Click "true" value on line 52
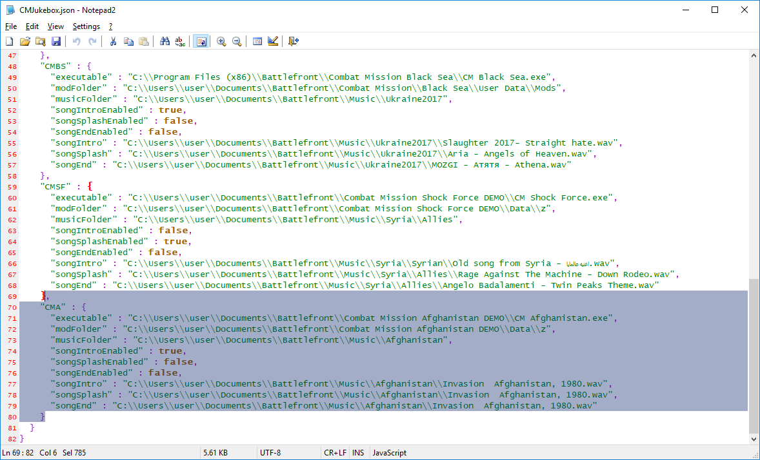 pyautogui.click(x=170, y=110)
